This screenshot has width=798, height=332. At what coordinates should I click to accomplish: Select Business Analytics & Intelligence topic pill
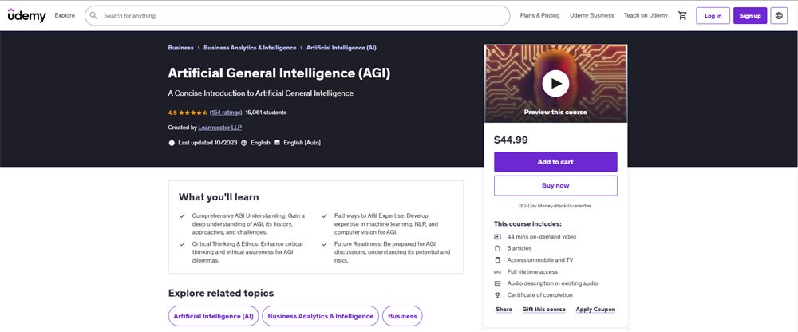320,316
